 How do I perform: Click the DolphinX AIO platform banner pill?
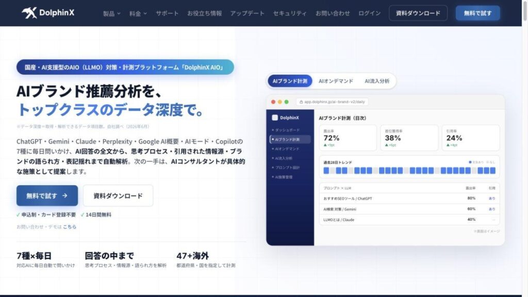125,68
